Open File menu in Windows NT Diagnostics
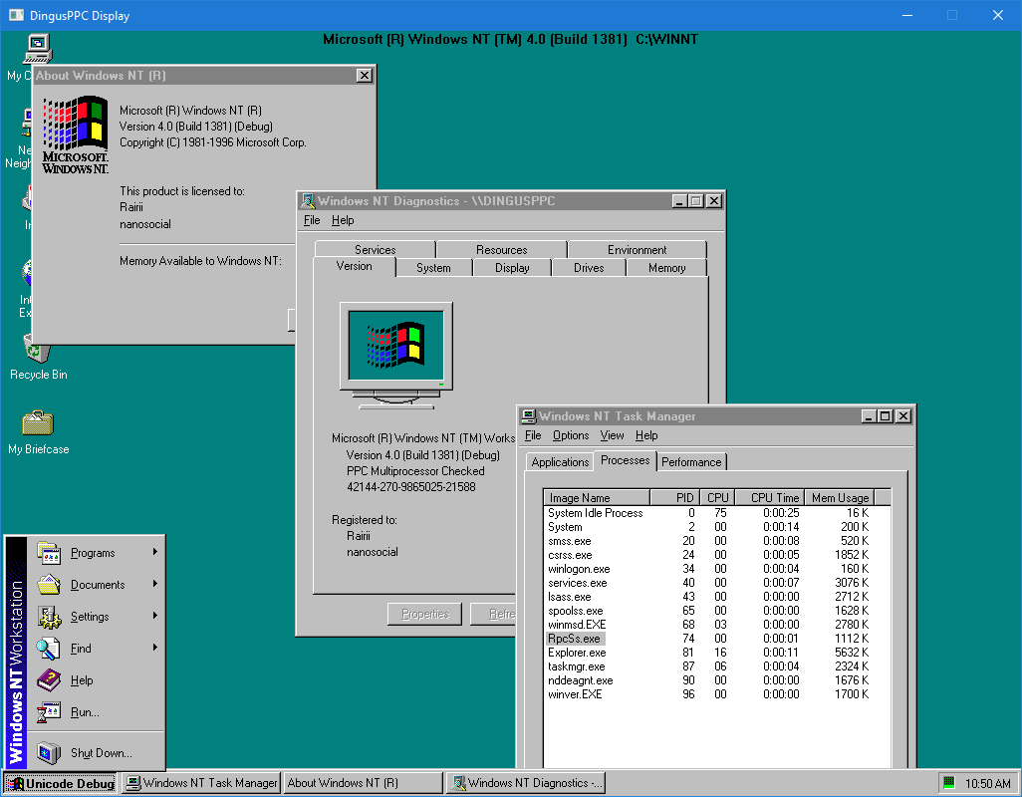 coord(312,220)
